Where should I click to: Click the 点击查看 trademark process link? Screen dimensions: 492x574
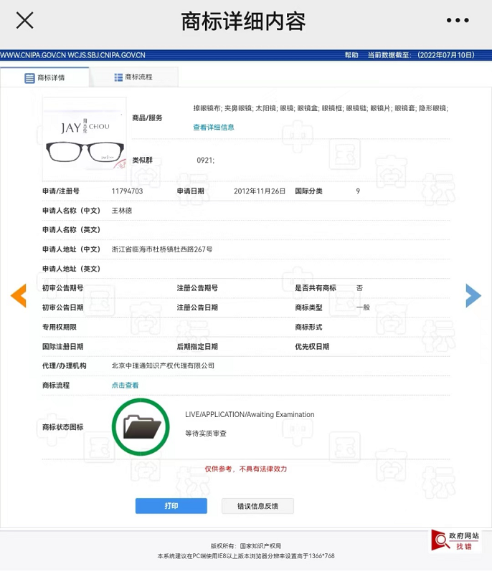click(x=125, y=386)
